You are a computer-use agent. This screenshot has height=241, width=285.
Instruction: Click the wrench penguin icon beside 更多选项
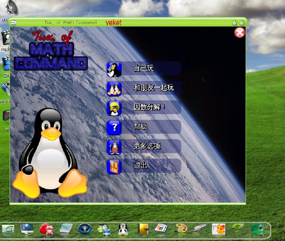point(114,147)
